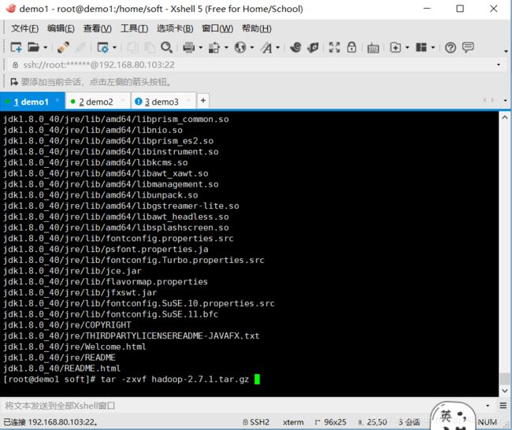Close the demo3 tab with its x
Screen dimensions: 512x430
(189, 100)
